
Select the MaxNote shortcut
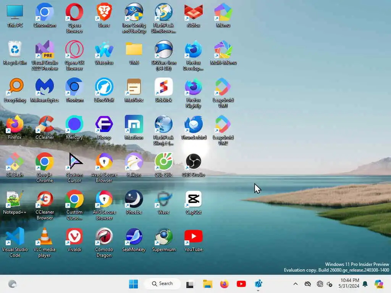tap(134, 90)
